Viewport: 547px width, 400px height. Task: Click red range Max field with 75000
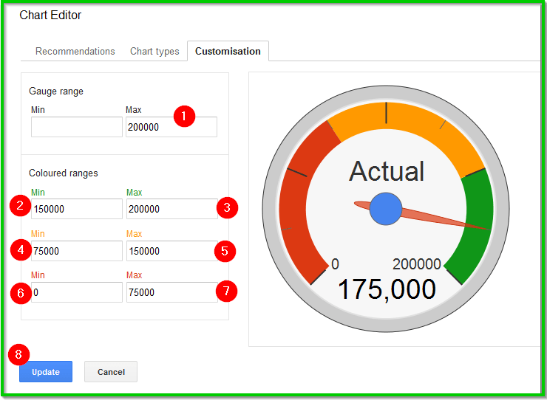tap(171, 292)
